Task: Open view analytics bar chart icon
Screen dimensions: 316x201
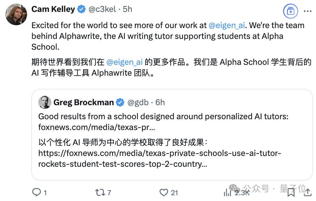Action: click(227, 192)
